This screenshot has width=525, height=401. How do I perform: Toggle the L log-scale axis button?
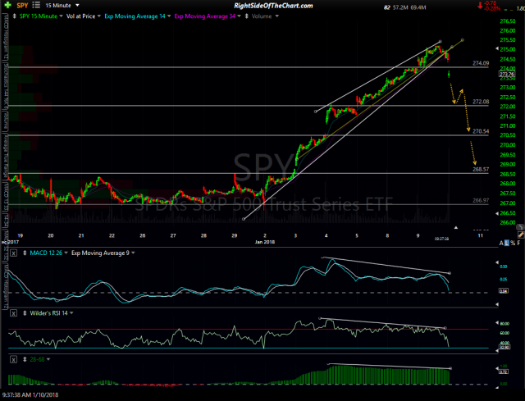pyautogui.click(x=507, y=243)
